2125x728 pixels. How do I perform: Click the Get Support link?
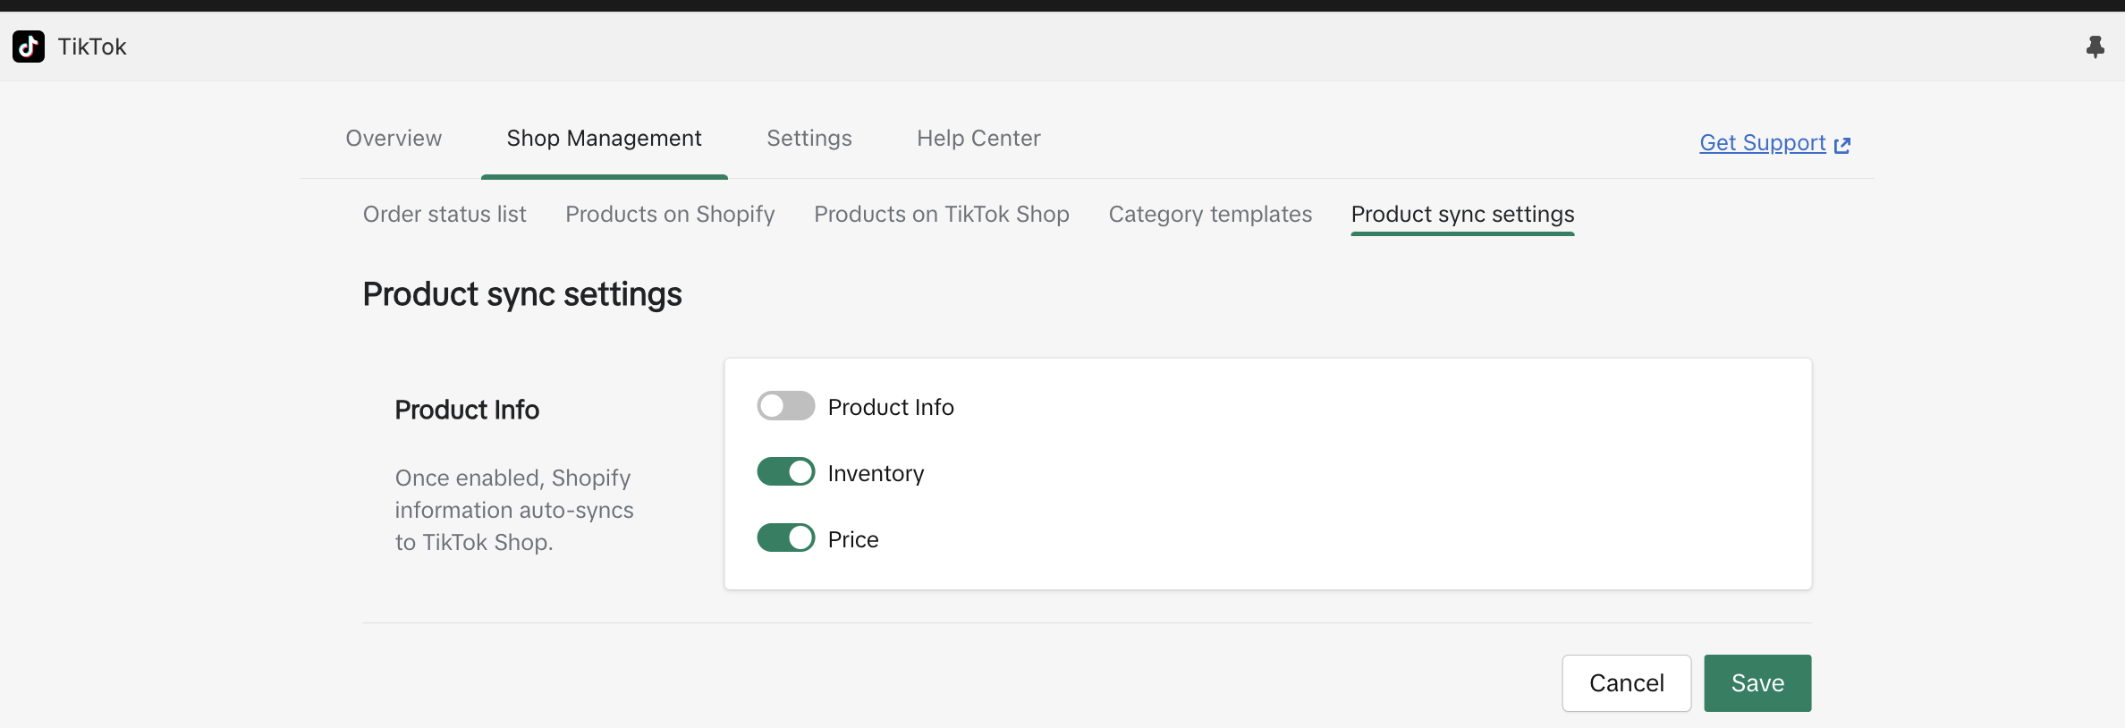1762,143
